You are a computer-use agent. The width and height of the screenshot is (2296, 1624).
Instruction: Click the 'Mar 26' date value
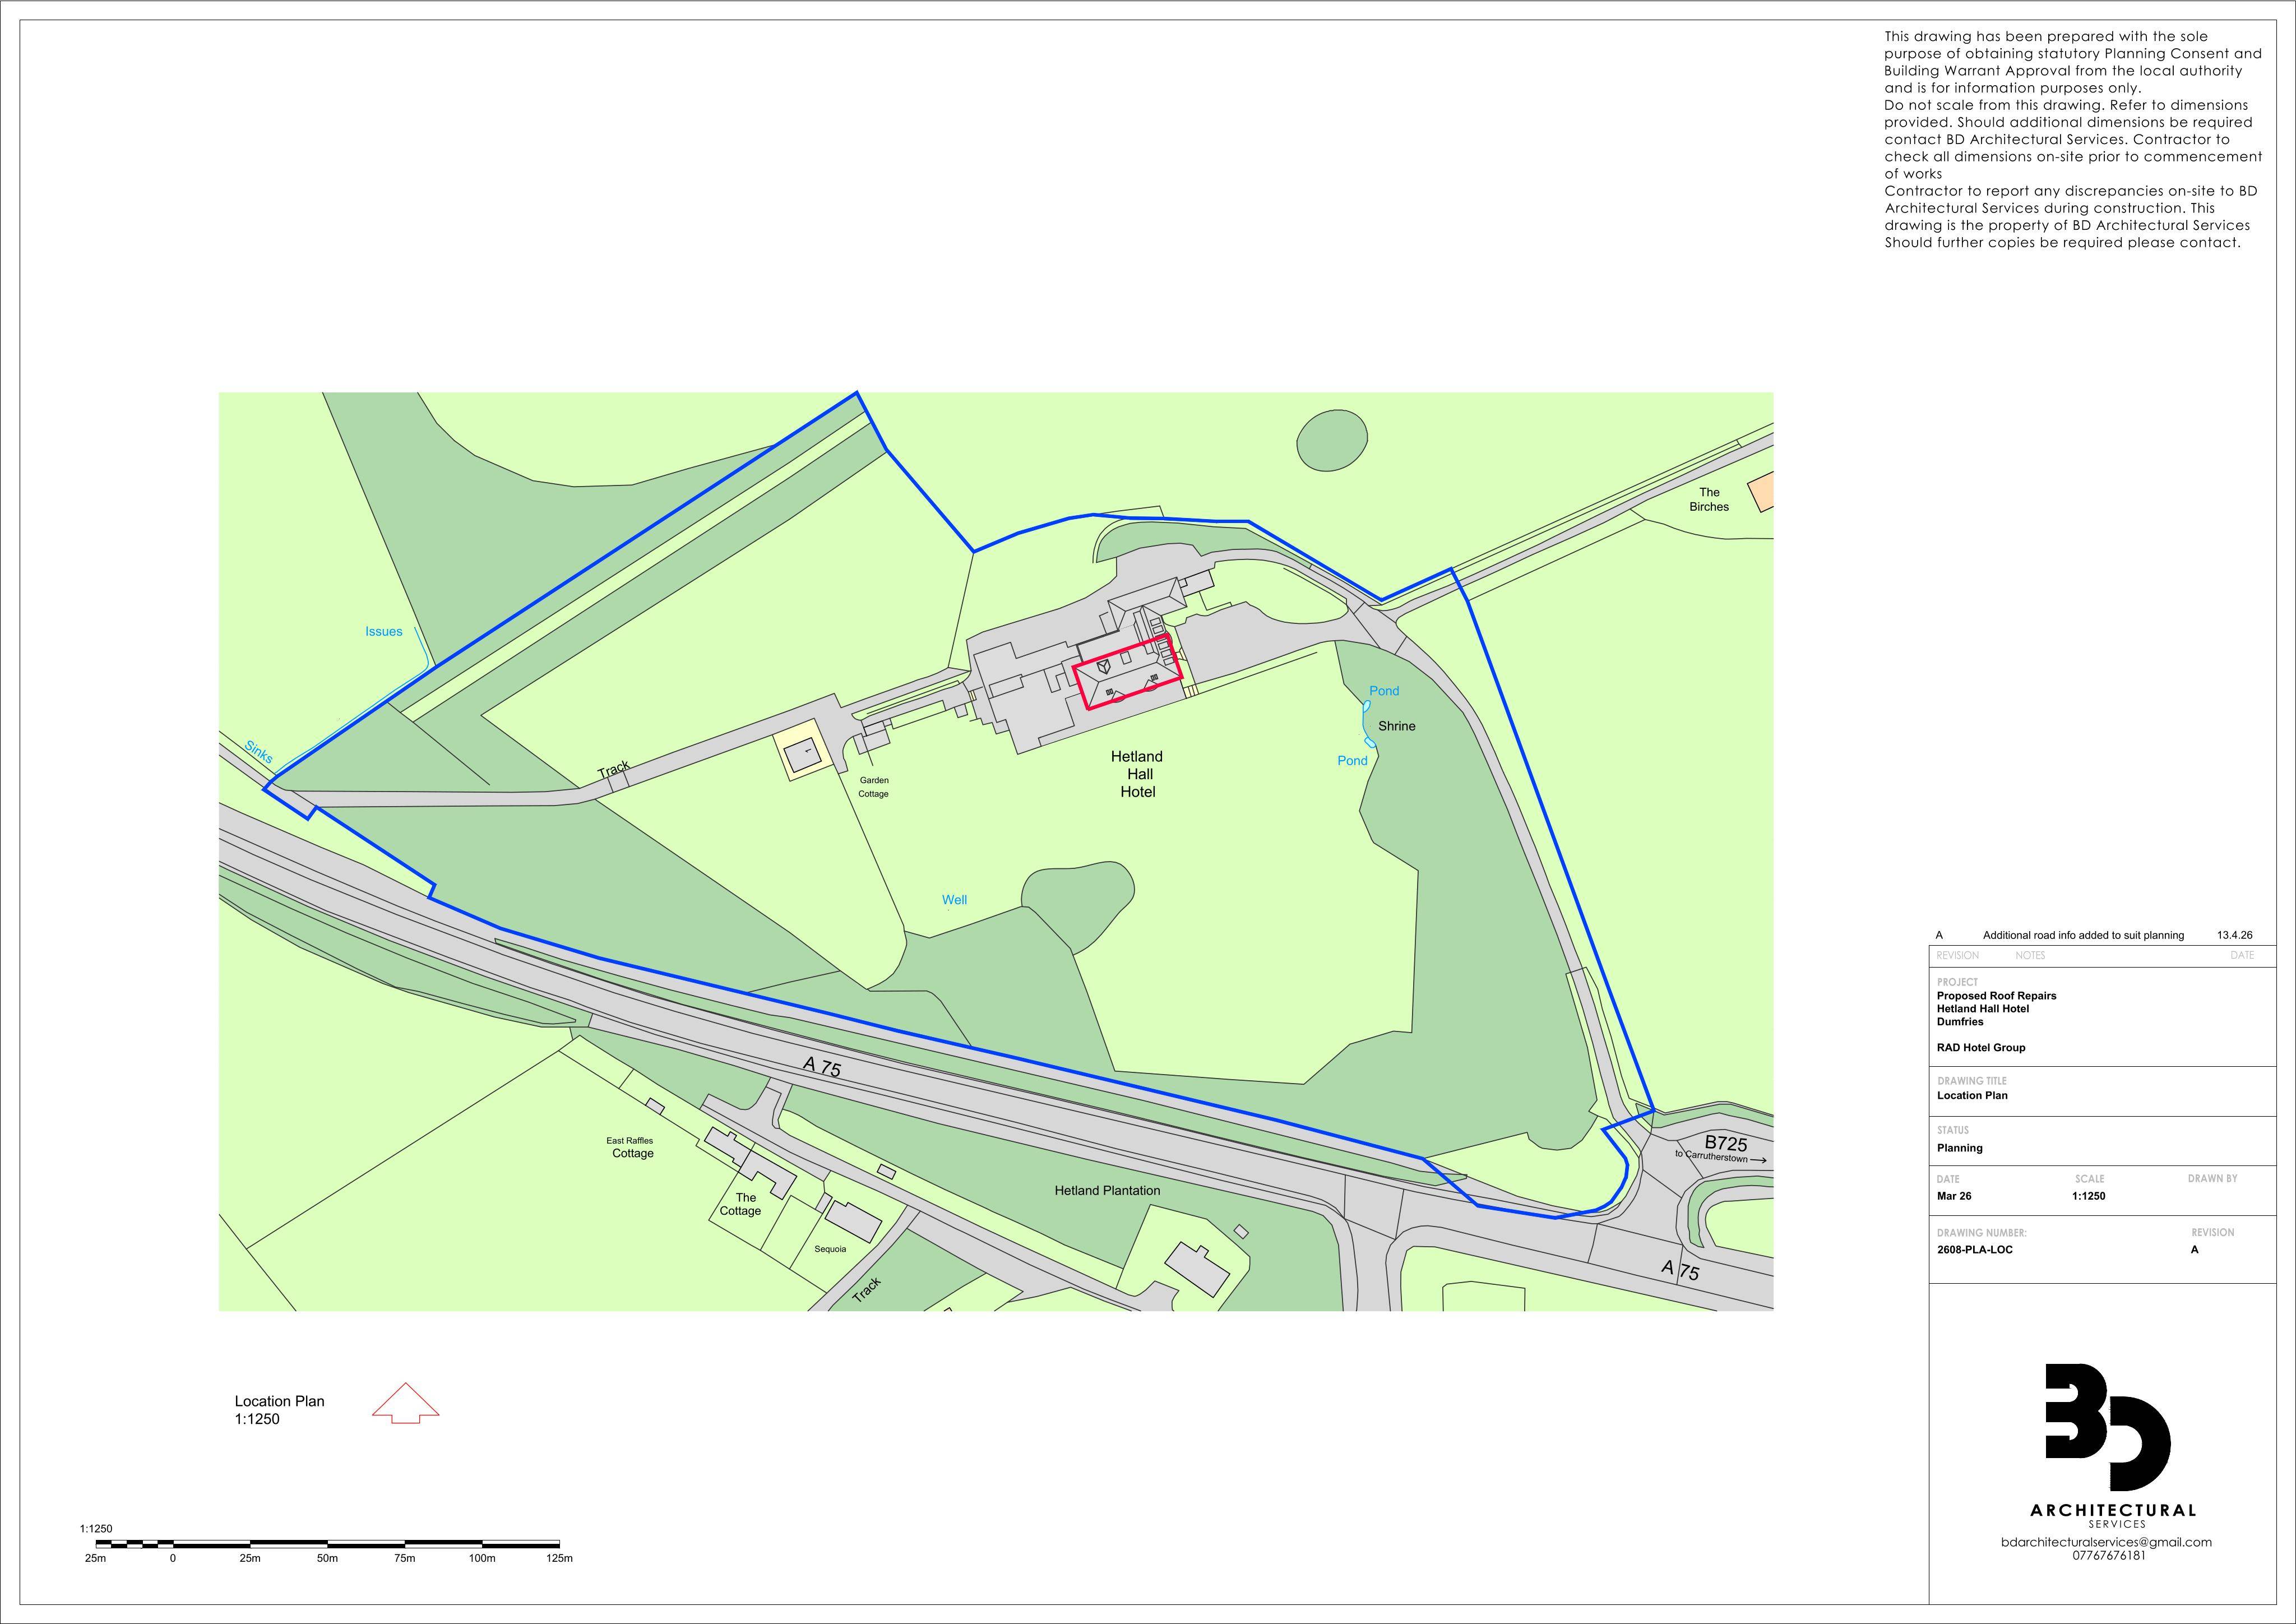click(x=1954, y=1196)
